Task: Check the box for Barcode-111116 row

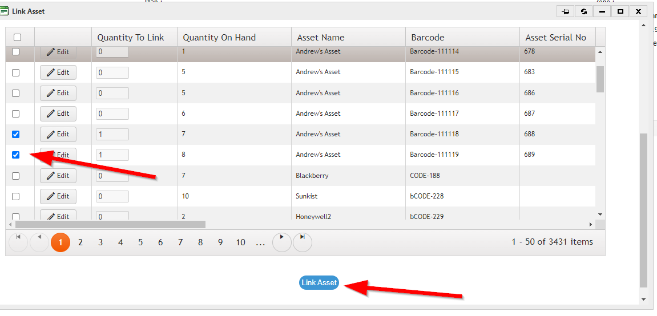Action: [x=15, y=93]
